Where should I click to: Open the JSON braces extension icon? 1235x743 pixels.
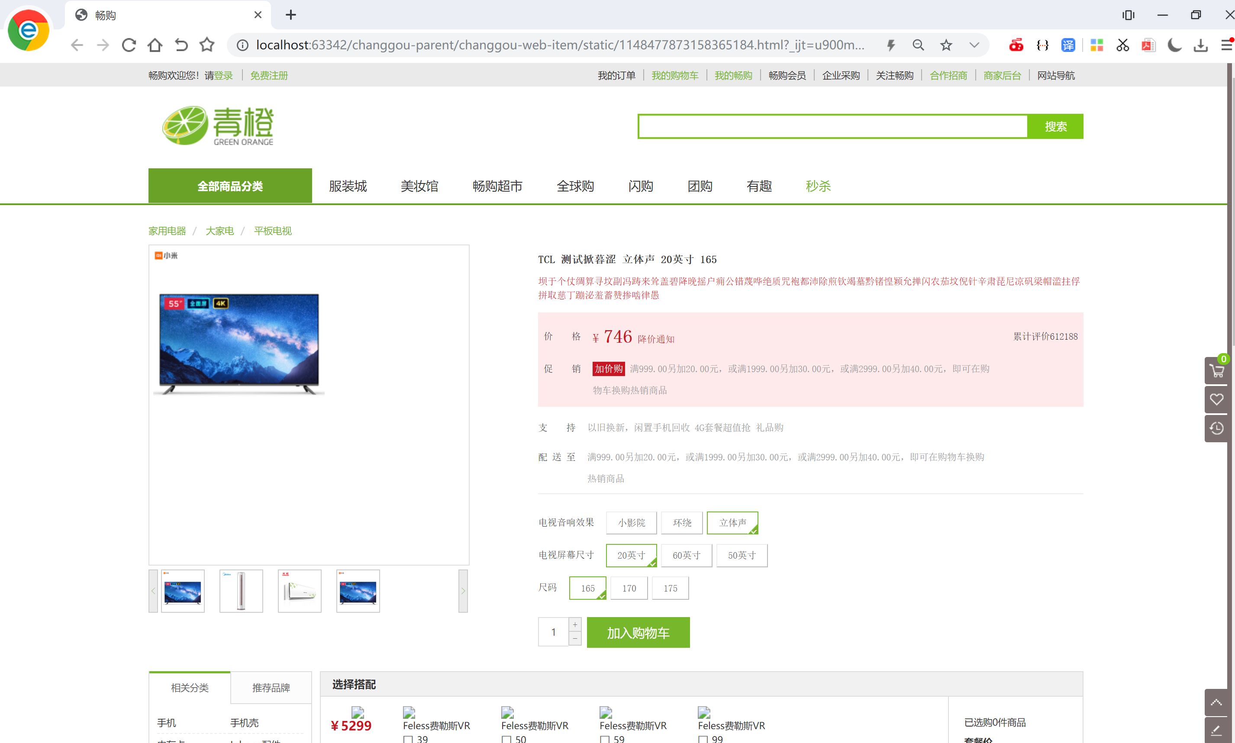point(1043,45)
